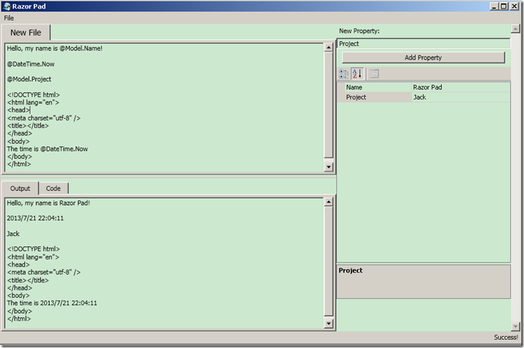Screen dimensions: 524x348
Task: Select the Categorized view icon in property grid
Action: click(x=343, y=73)
